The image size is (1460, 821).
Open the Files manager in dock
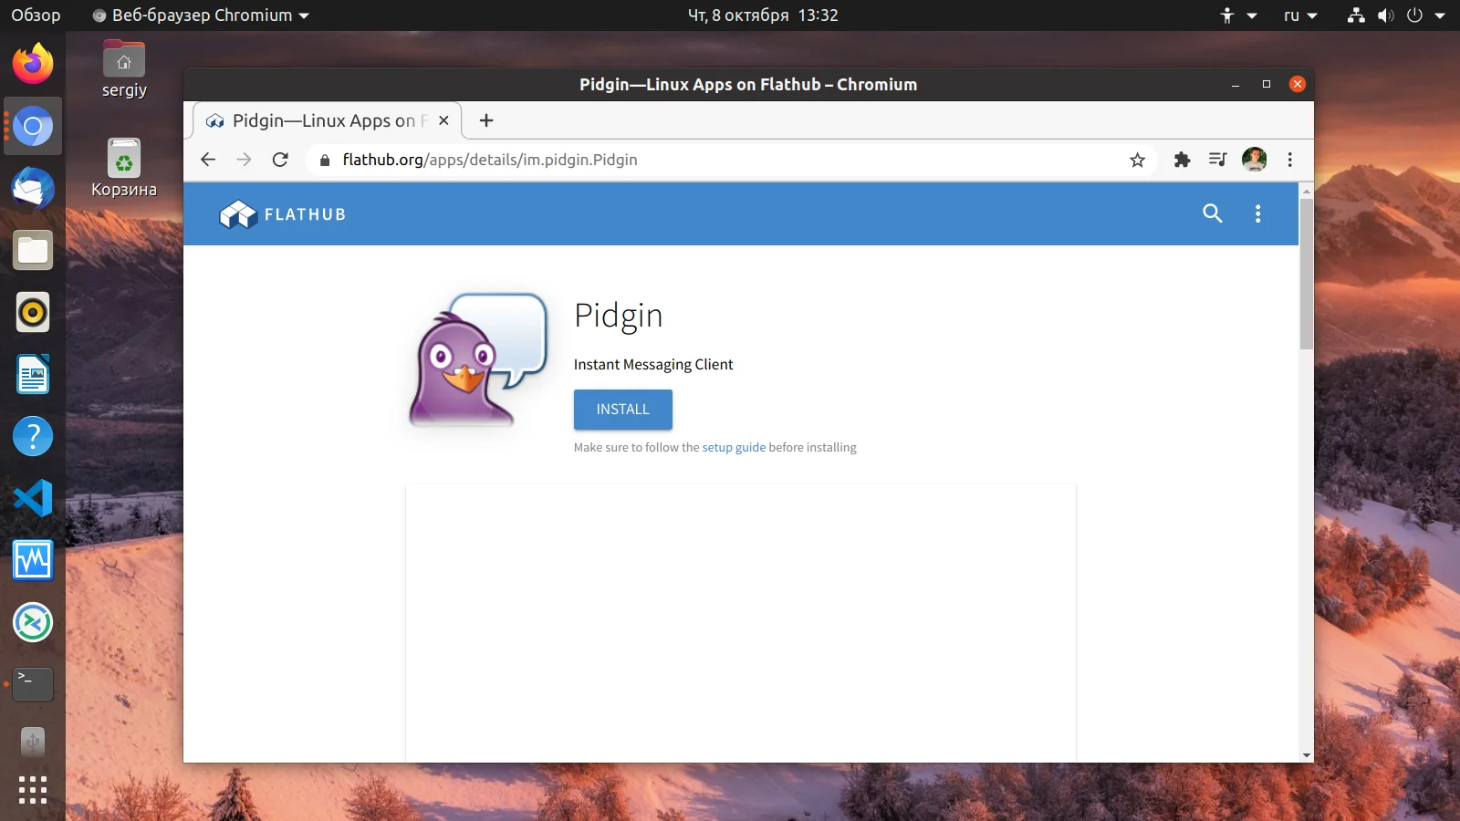33,250
